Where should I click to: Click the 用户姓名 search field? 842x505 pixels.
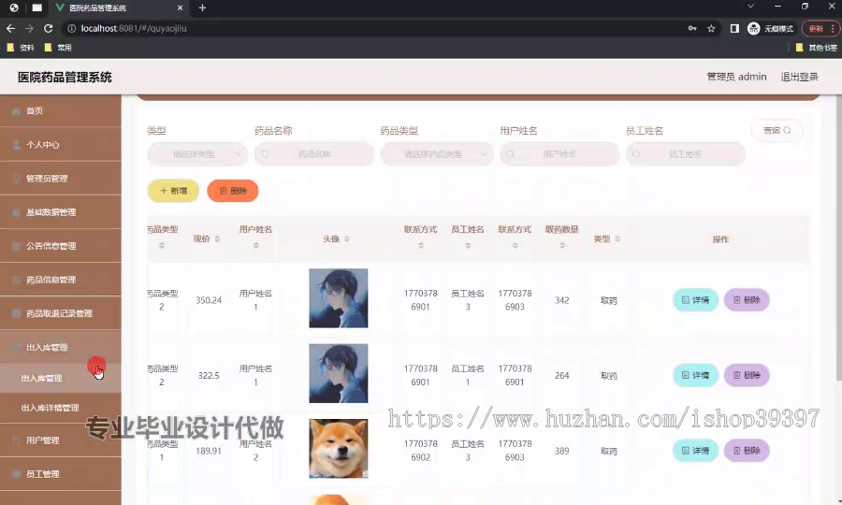pos(559,154)
